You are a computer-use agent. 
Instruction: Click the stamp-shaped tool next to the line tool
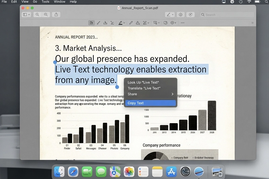click(105, 23)
